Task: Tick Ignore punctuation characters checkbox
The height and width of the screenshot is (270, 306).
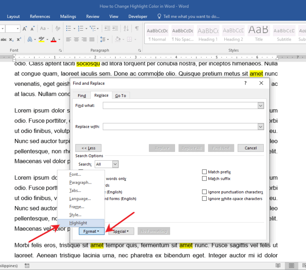Action: tap(204, 192)
